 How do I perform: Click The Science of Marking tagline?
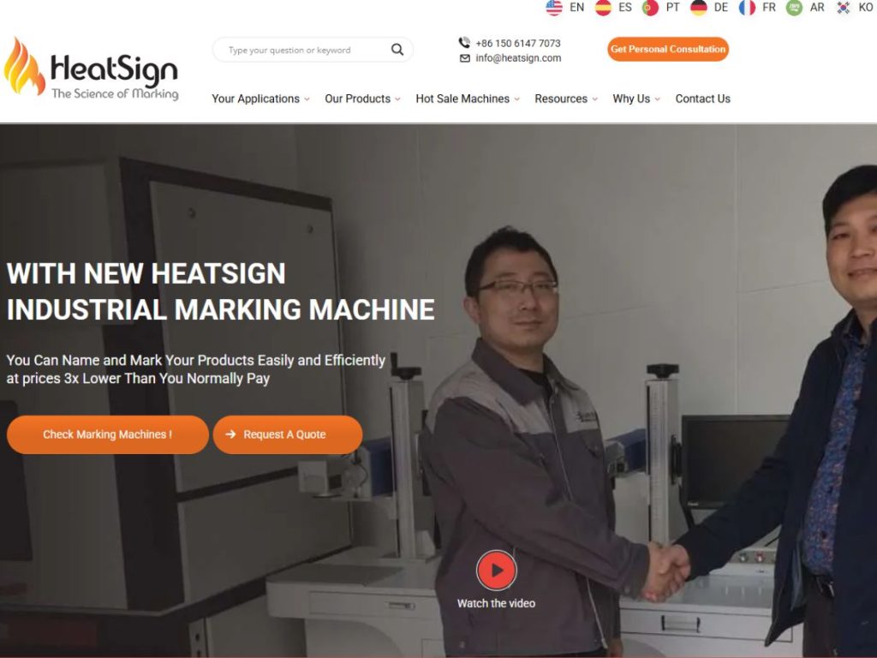[x=115, y=93]
